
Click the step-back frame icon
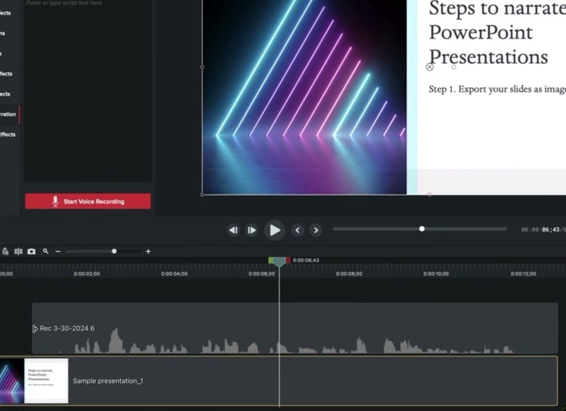tap(233, 230)
